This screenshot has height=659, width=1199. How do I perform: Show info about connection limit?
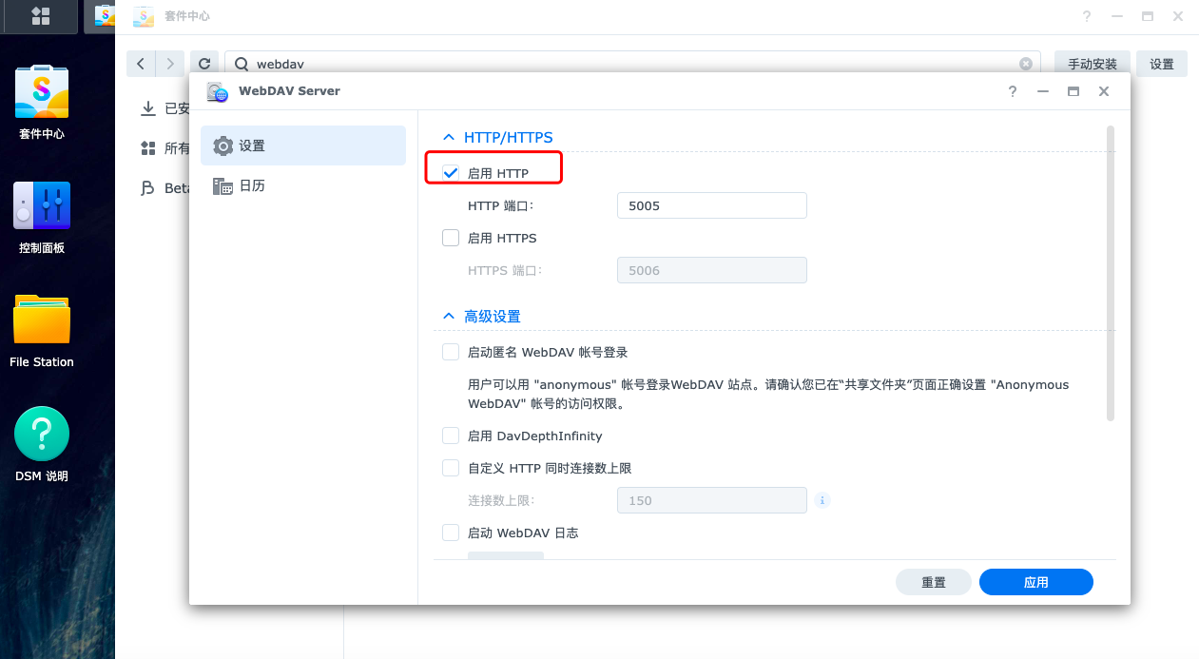coord(822,500)
